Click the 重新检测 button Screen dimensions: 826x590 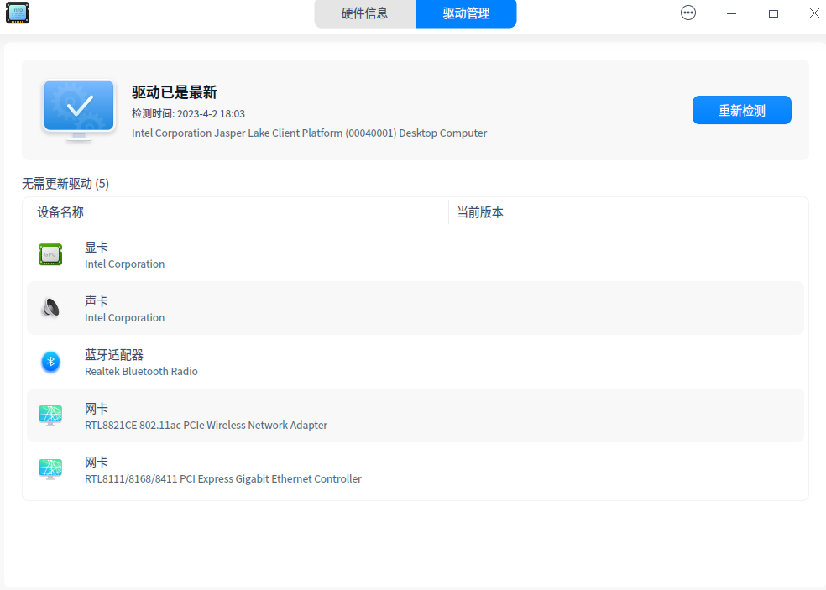click(741, 110)
